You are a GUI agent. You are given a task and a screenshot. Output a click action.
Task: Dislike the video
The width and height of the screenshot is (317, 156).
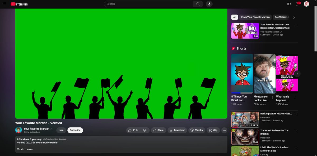145,130
